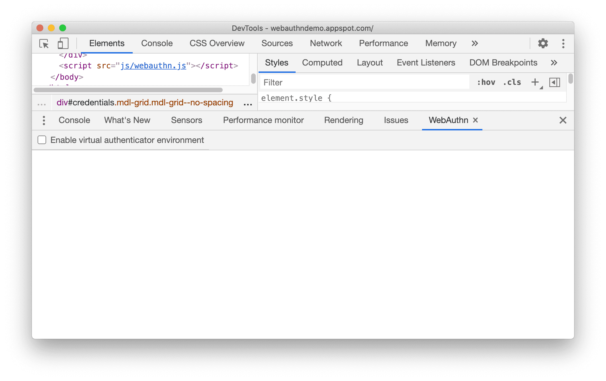
Task: Click the Console panel tab
Action: coord(157,43)
